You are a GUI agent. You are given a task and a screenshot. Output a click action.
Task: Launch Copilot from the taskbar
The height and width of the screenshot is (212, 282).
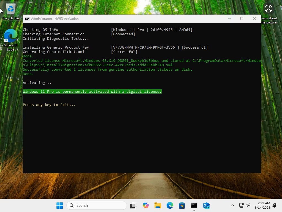click(145, 205)
